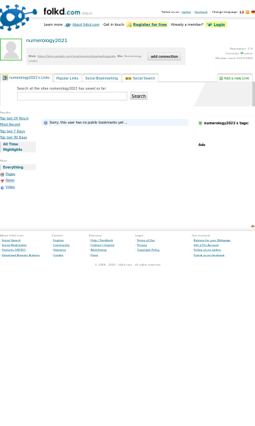Click the numerology2021 profile avatar
255x426 pixels.
coord(11,50)
